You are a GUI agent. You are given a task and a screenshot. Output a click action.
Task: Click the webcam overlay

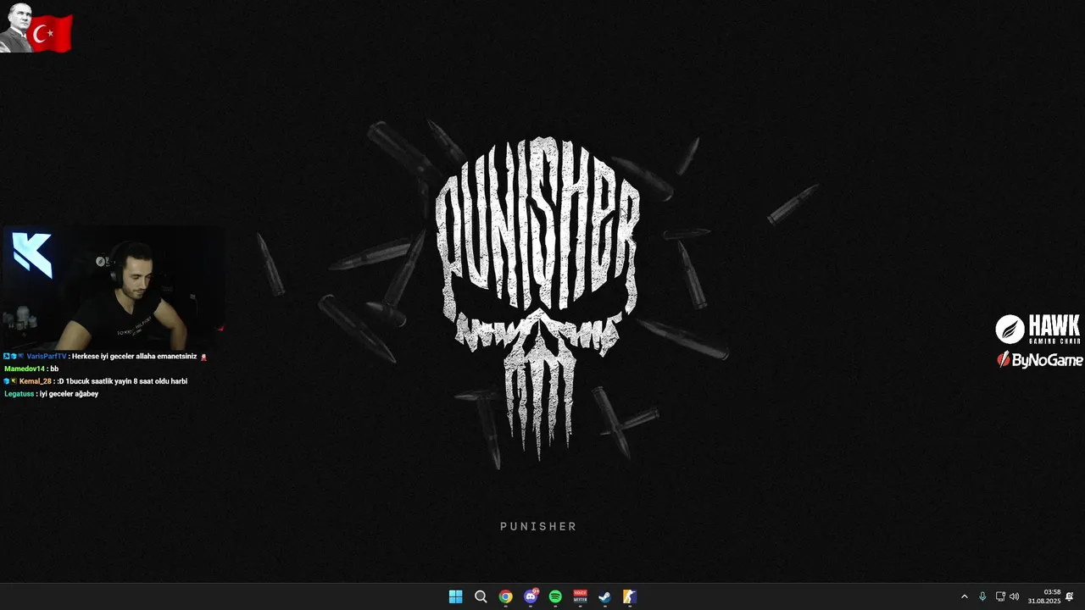[113, 288]
